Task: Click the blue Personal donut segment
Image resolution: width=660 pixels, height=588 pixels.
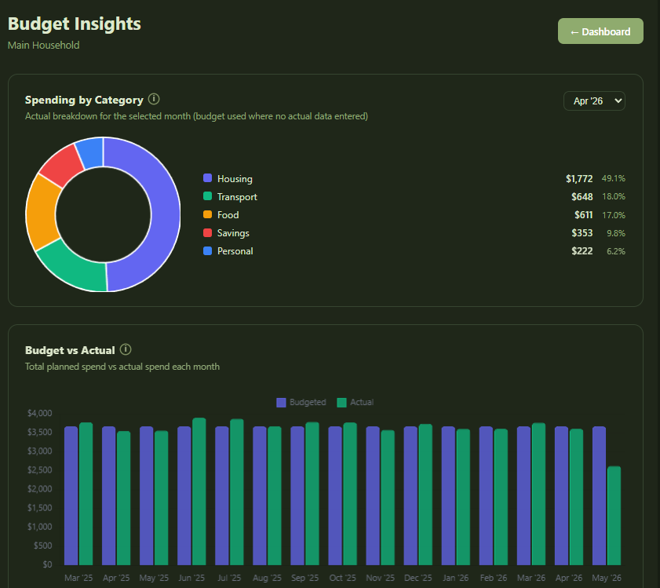Action: coord(92,152)
